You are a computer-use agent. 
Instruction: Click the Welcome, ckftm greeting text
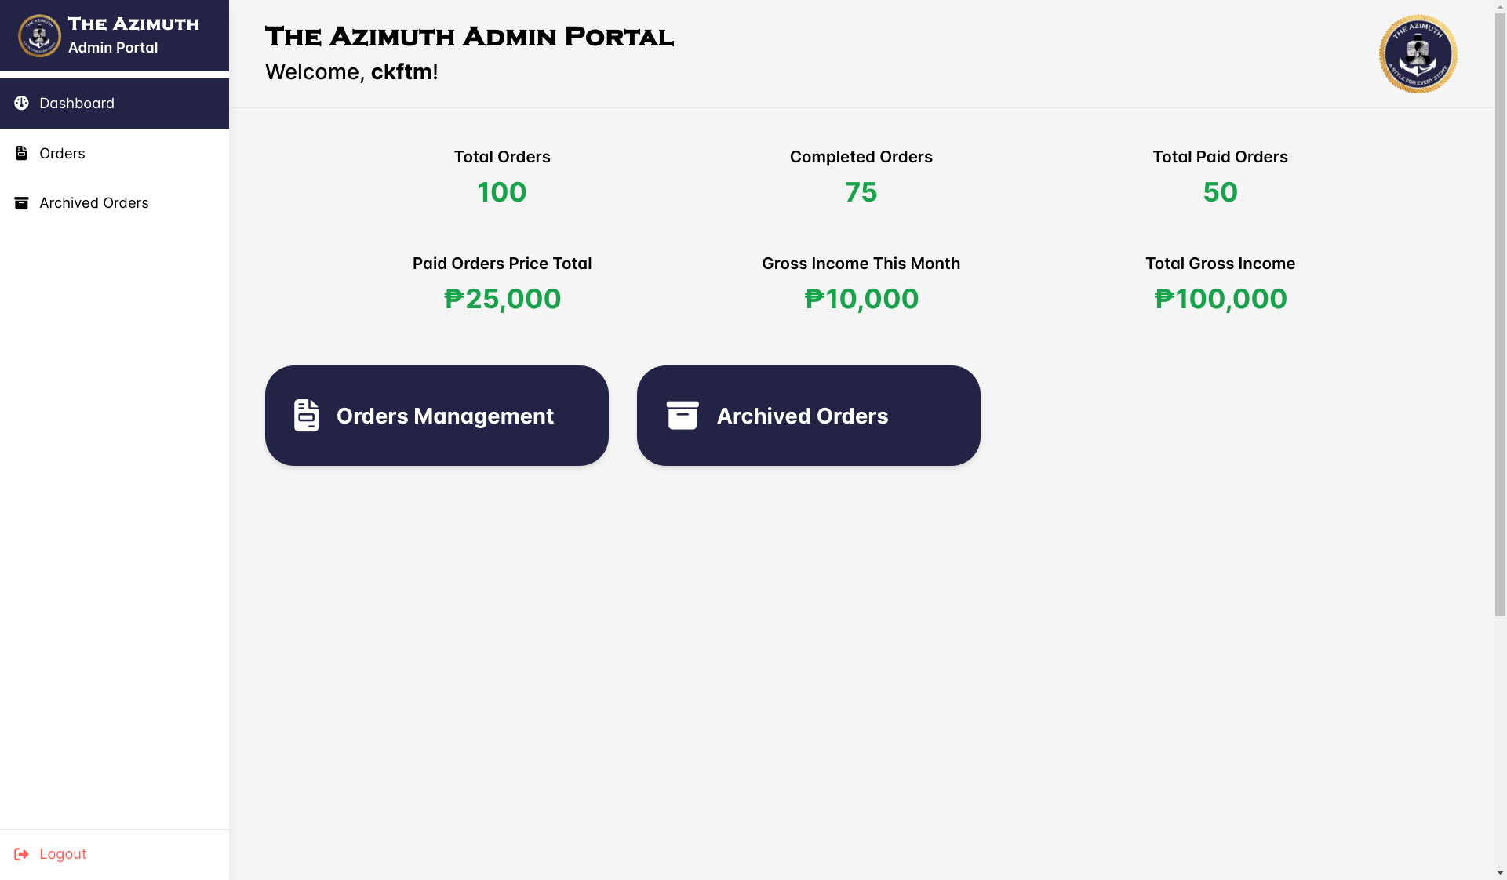pyautogui.click(x=351, y=71)
